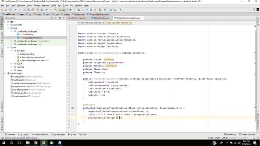The width and height of the screenshot is (260, 146).
Task: Switch to the activity_main.xml tab
Action: pyautogui.click(x=78, y=18)
